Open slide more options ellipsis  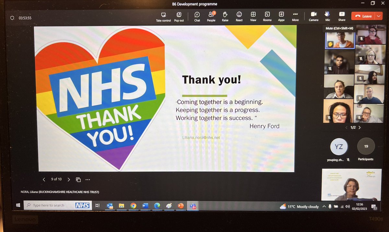coord(88,179)
